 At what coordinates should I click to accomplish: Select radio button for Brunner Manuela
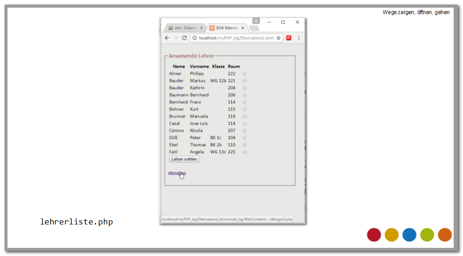(245, 116)
